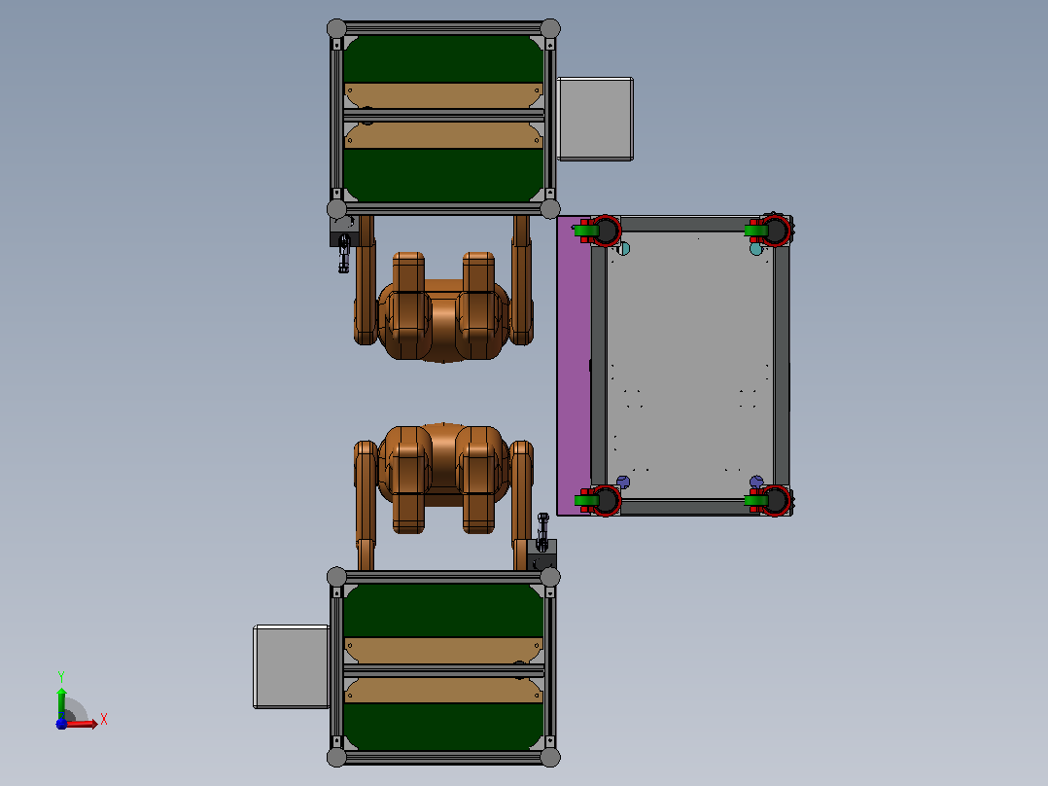This screenshot has height=786, width=1048.
Task: Select the top-right red caster wheel on cart
Action: (x=772, y=231)
